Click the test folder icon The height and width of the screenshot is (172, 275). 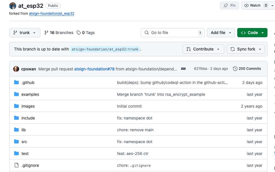coord(16,154)
